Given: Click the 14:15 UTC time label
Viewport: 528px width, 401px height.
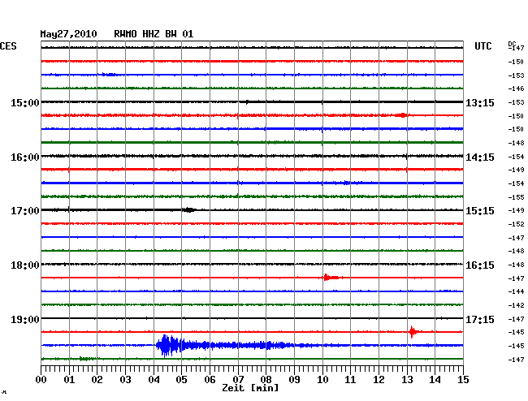Looking at the screenshot, I should point(480,157).
